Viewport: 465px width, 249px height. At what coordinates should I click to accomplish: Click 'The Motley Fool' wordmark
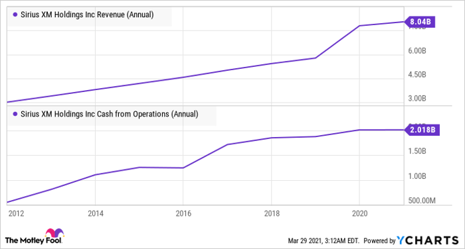click(x=33, y=240)
